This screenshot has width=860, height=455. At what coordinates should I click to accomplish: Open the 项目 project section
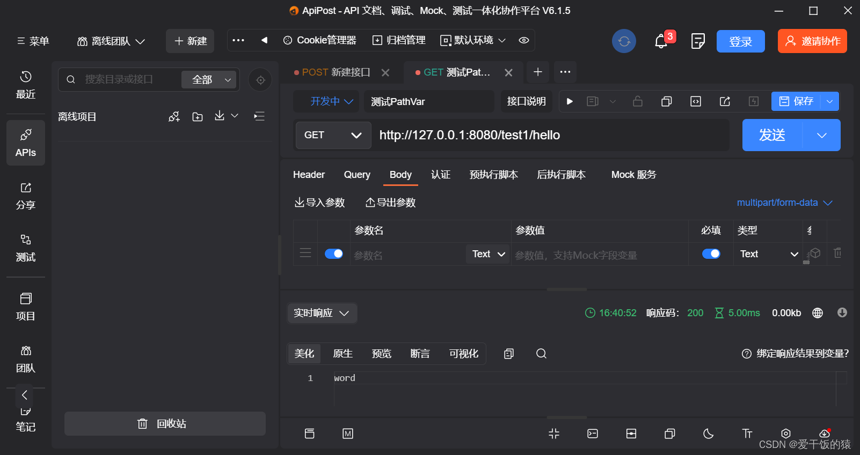pyautogui.click(x=26, y=307)
